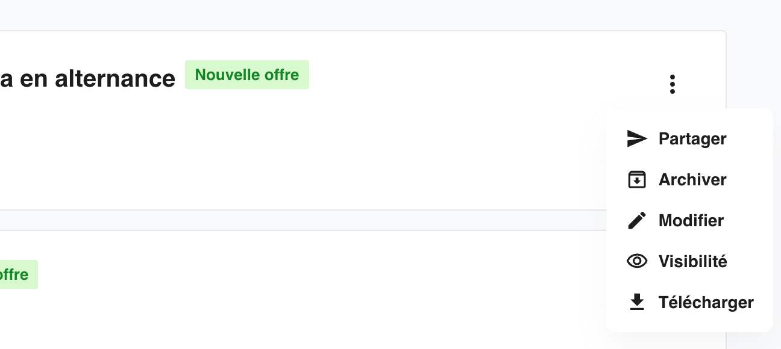The height and width of the screenshot is (349, 781).
Task: Click the blank space below Télécharger in the menu
Action: [689, 322]
